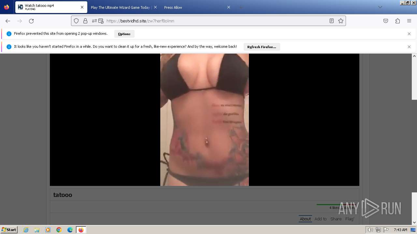Open the Firefox hamburger application menu

(x=409, y=21)
